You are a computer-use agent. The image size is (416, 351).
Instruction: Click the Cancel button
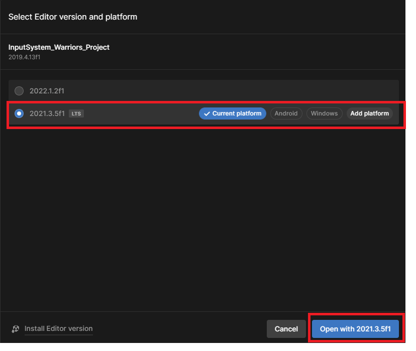[286, 329]
